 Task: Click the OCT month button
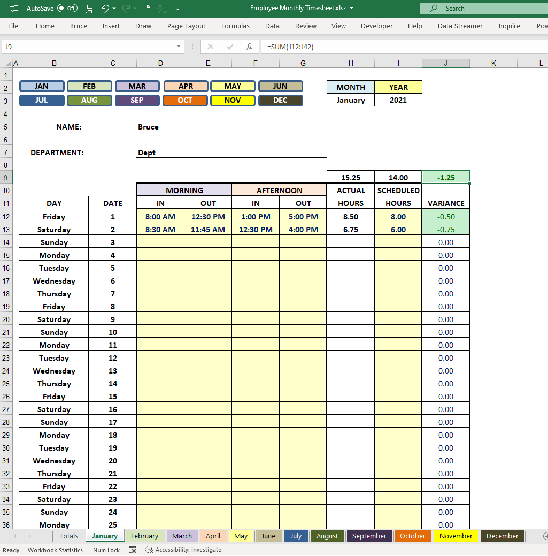tap(184, 100)
